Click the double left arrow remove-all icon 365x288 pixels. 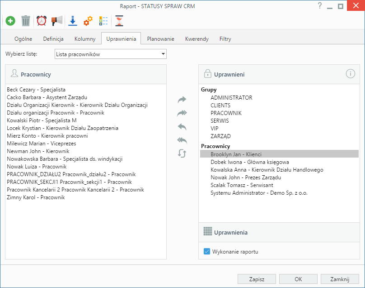coord(182,140)
